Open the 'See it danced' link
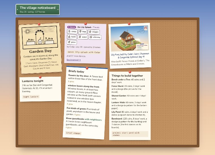The height and width of the screenshot is (155, 215). coord(74,60)
